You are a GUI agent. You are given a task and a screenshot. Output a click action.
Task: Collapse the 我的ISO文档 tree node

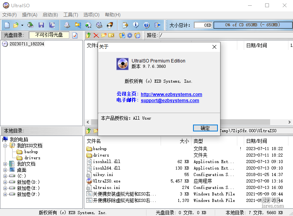click(x=5, y=146)
